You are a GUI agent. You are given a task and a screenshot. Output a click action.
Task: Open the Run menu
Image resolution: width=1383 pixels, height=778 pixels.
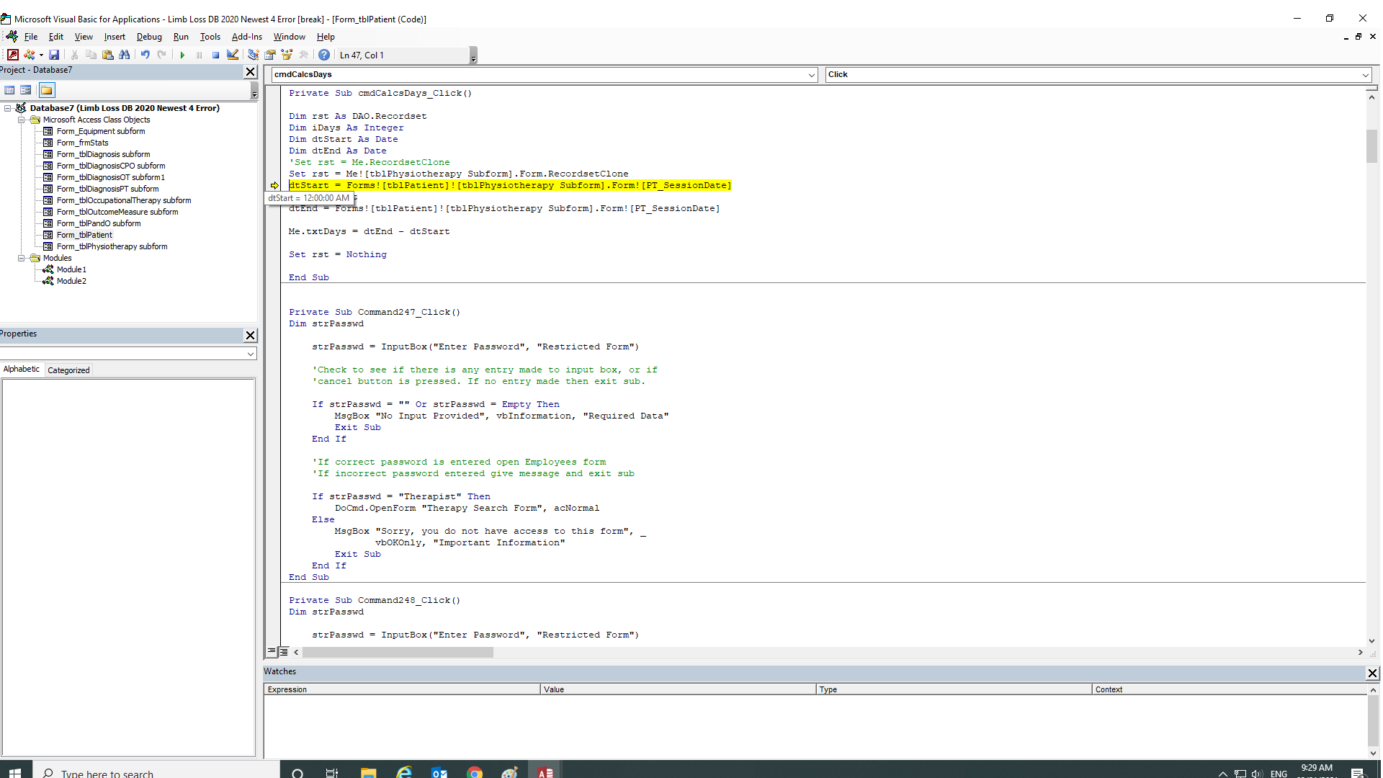click(181, 37)
